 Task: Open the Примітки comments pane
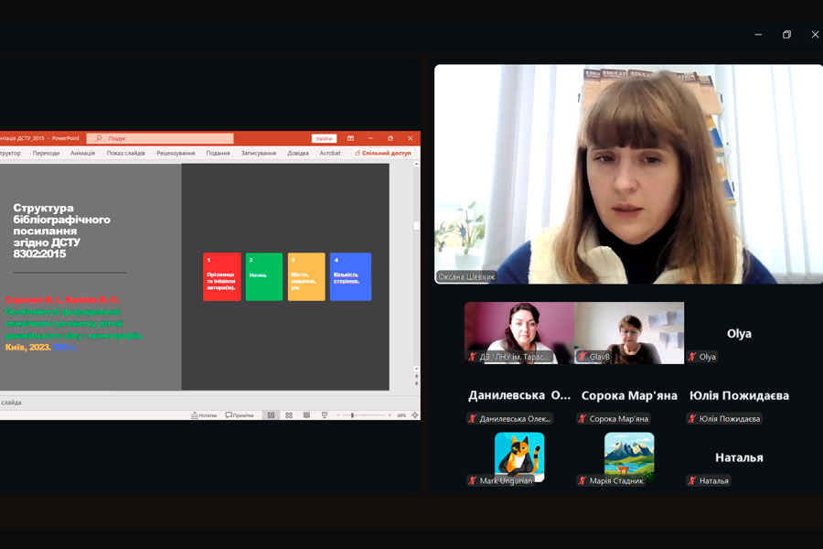[240, 415]
